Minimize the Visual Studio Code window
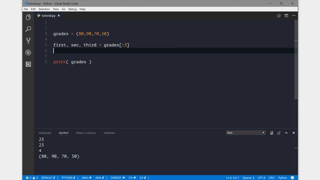 click(270, 3)
